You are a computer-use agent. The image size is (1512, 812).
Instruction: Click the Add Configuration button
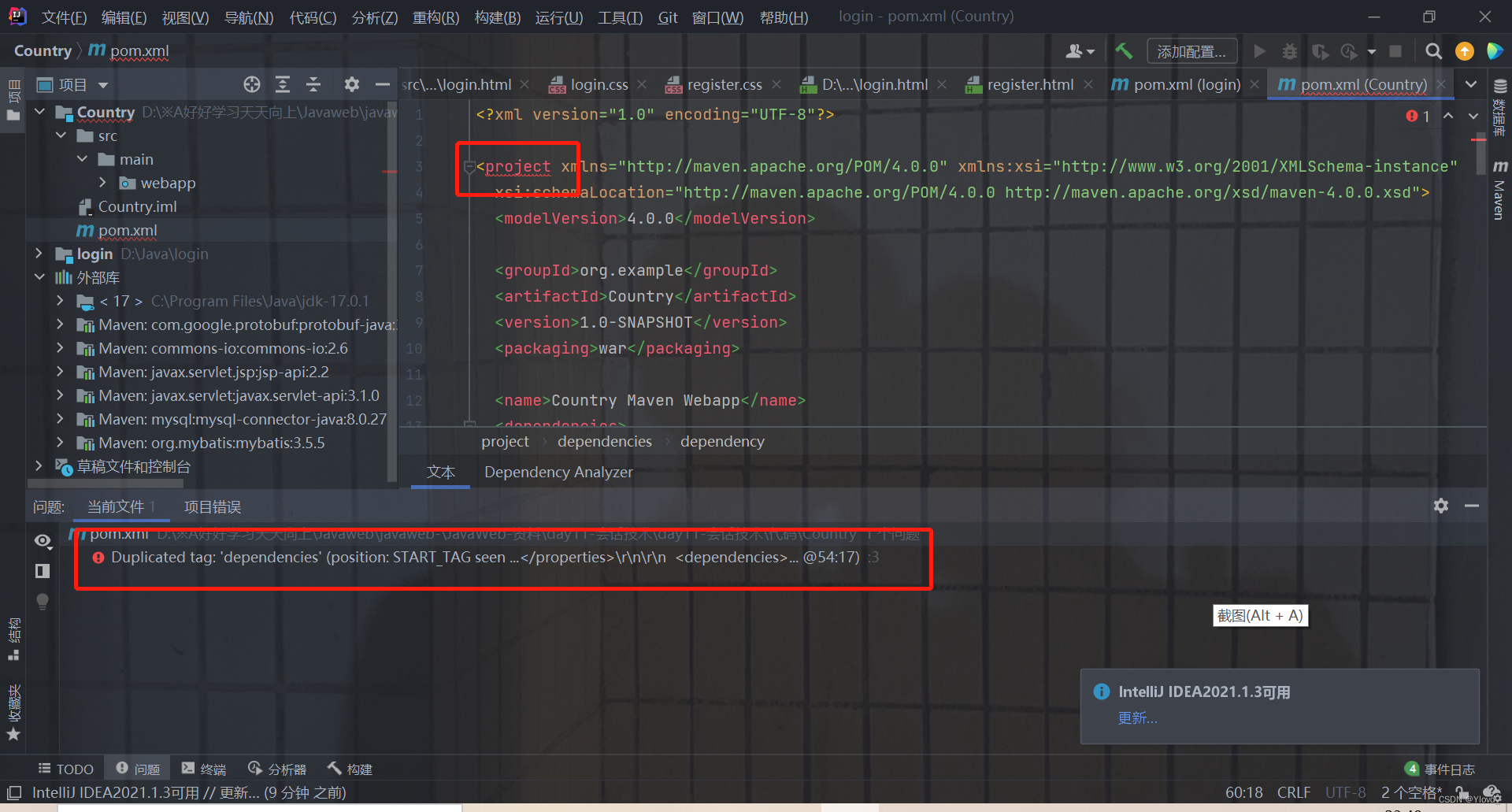coord(1191,51)
